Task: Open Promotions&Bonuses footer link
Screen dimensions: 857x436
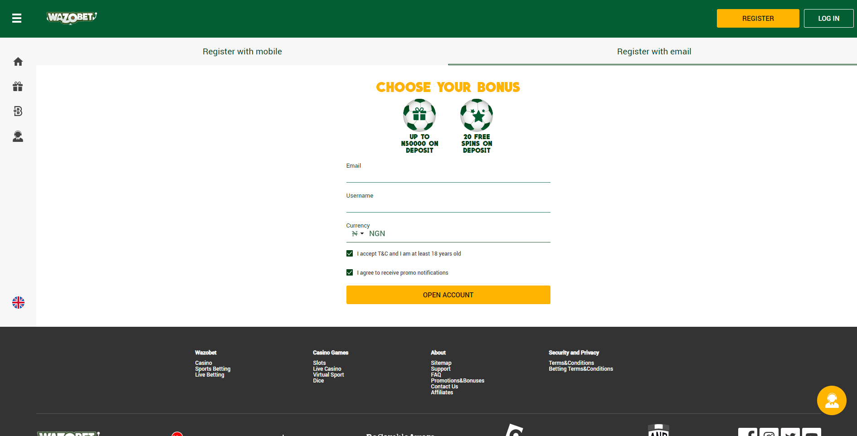Action: click(x=458, y=381)
